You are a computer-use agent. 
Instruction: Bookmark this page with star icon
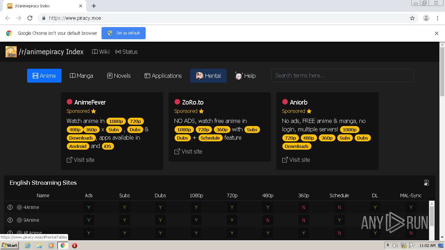[412, 18]
